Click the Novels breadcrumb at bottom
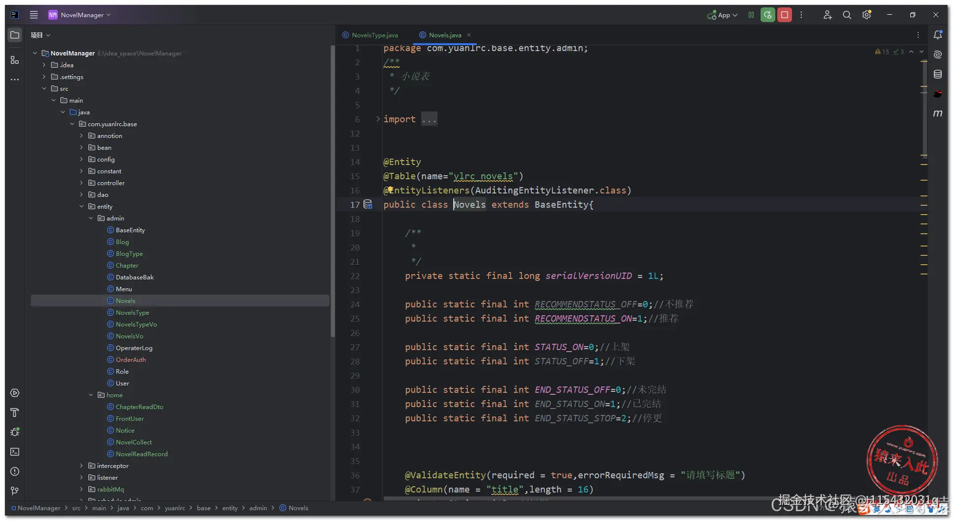953x521 pixels. coord(294,508)
